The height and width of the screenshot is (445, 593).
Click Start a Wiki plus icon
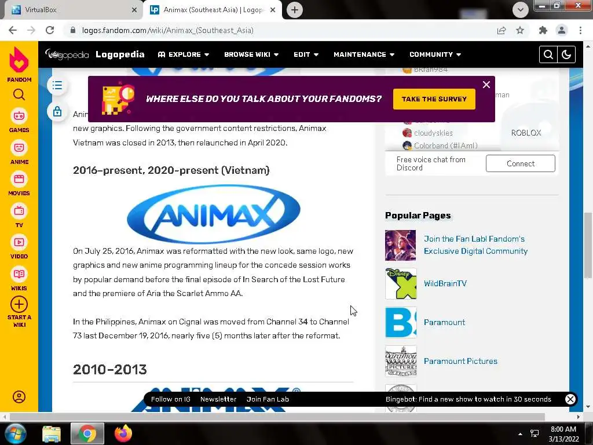[x=19, y=304]
